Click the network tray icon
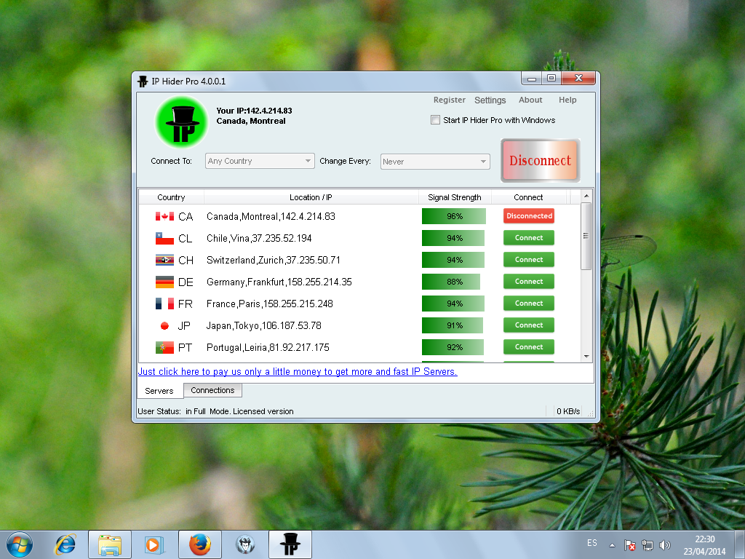 coord(647,545)
